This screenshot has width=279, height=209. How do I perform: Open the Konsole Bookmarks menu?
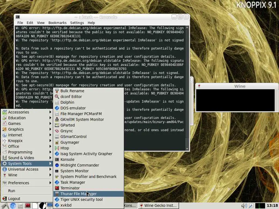[x=57, y=23]
